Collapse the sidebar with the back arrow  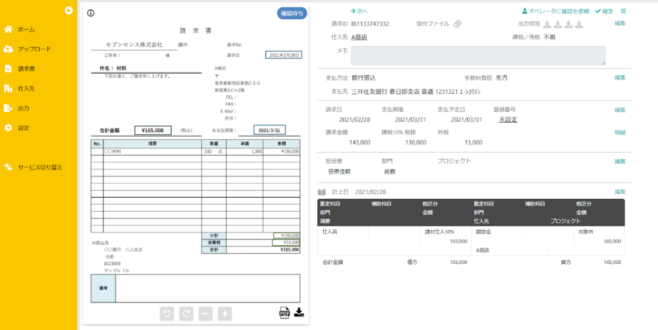[x=68, y=10]
